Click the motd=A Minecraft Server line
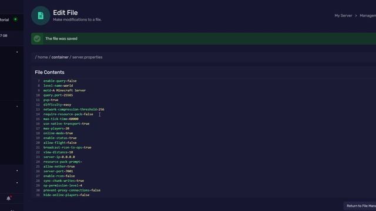Image resolution: width=376 pixels, height=211 pixels. click(x=65, y=90)
